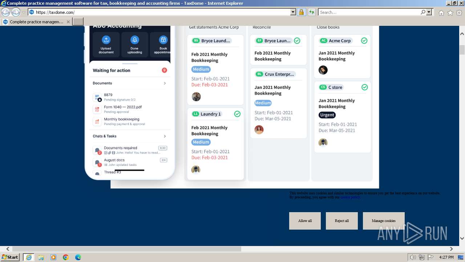The width and height of the screenshot is (465, 262).
Task: Click the Urgent tag on C store card
Action: tap(327, 115)
